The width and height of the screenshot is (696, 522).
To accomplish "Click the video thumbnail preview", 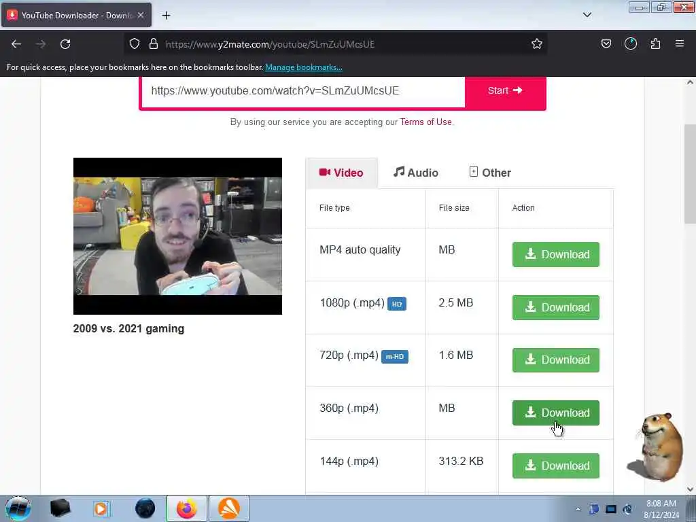I will 177,236.
